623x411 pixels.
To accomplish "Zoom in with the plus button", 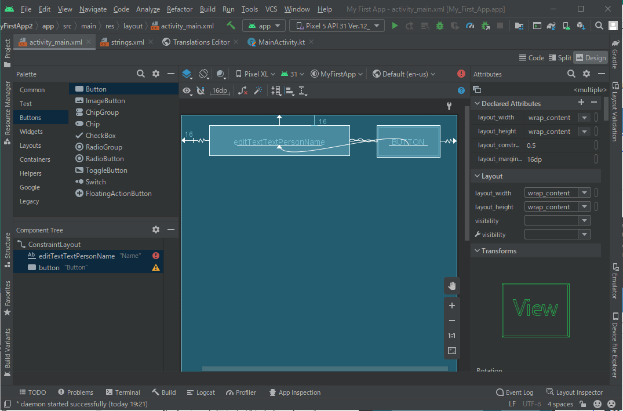I will 452,305.
